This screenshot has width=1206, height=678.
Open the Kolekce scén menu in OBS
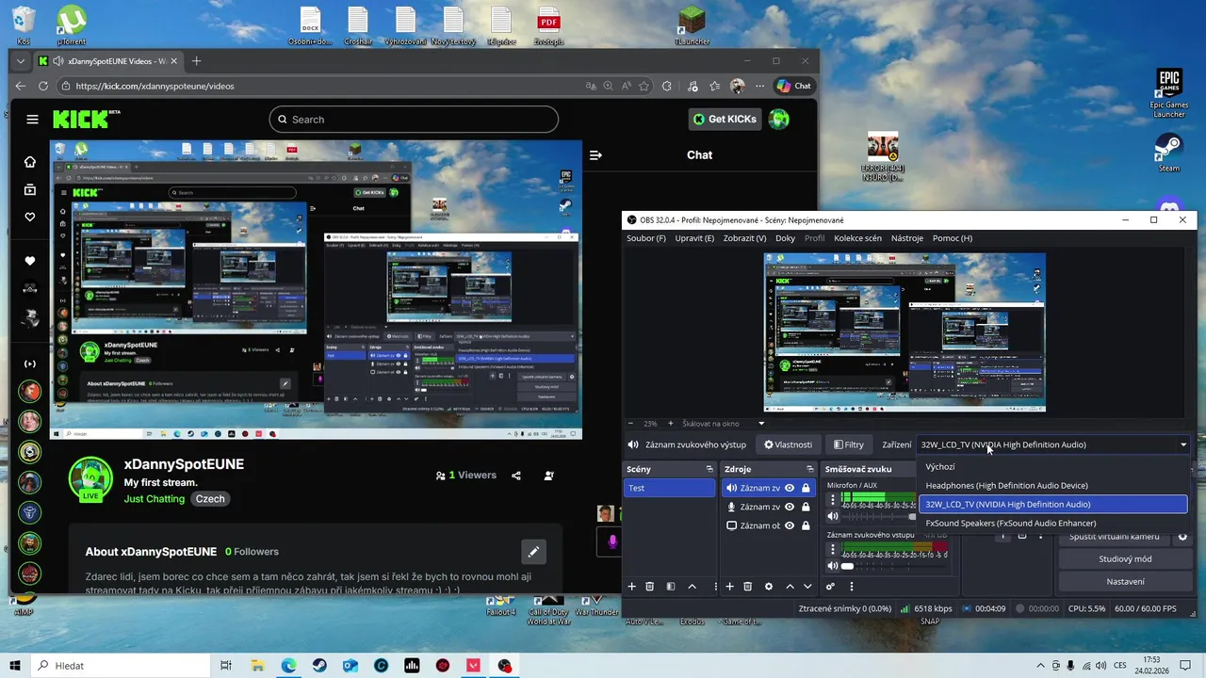857,238
